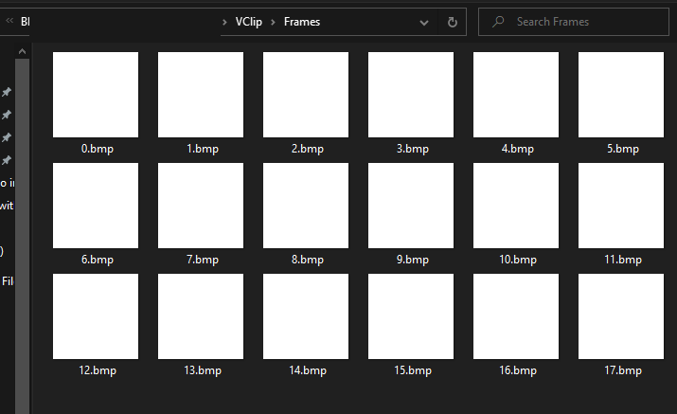Click navigation pane scroll up arrow
This screenshot has width=677, height=414.
coord(22,51)
